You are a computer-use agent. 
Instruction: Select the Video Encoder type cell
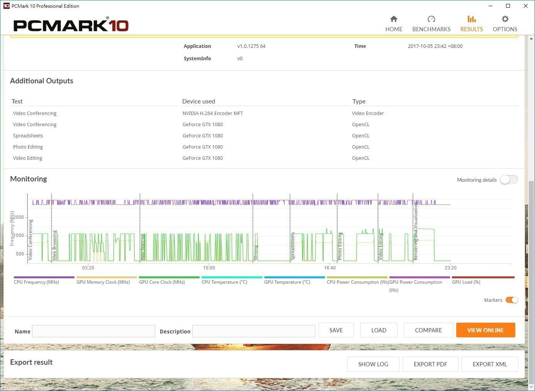click(368, 113)
